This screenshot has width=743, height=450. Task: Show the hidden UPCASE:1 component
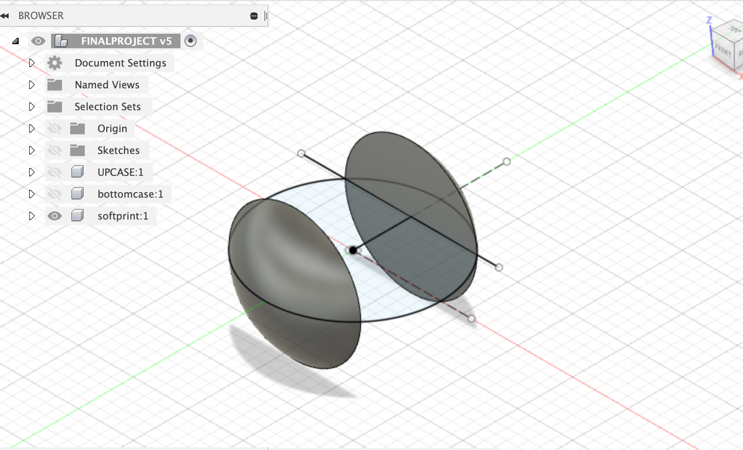click(x=55, y=172)
